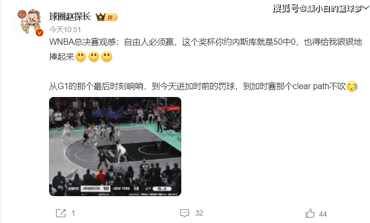This screenshot has width=370, height=223.
Task: Click the like count 44
Action: 323,214
